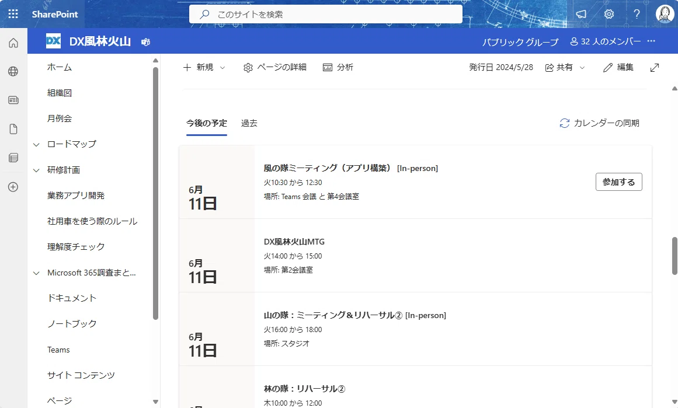Click navigation scroll-down arrow
Viewport: 678px width, 408px height.
[x=156, y=402]
